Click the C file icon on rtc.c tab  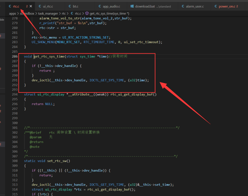tap(10, 6)
